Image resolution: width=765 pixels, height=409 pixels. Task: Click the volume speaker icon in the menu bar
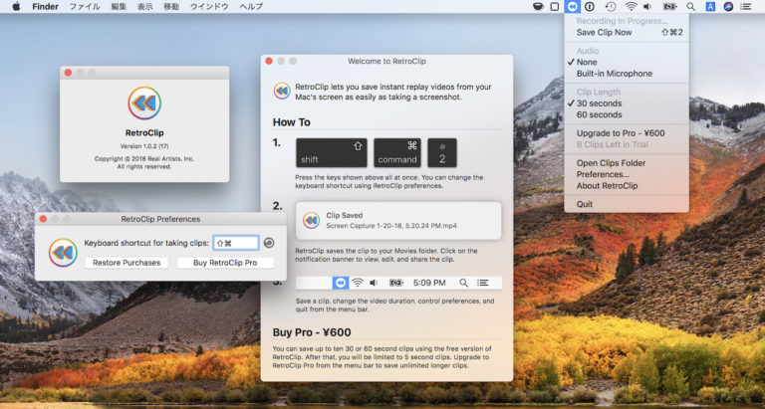[x=648, y=6]
